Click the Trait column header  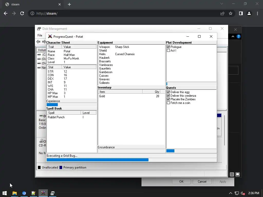(x=54, y=47)
